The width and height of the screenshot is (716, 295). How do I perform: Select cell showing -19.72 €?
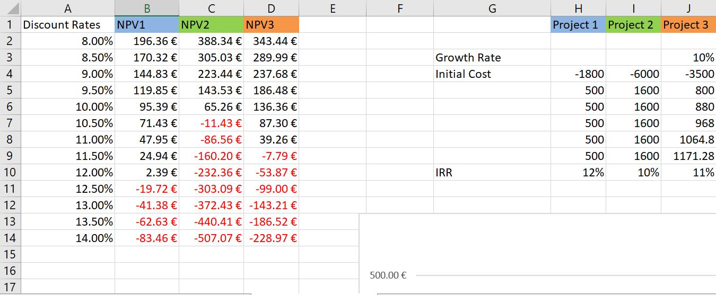147,189
